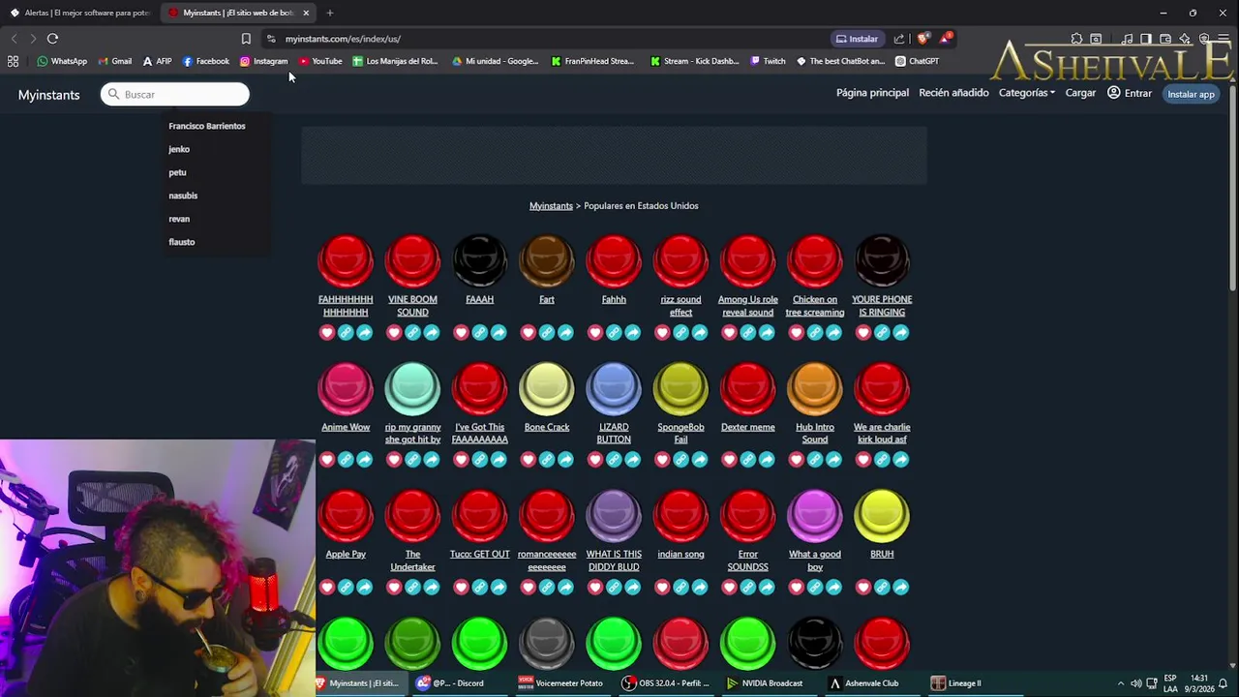
Task: Open Voicemeeter Potato from the taskbar
Action: point(560,683)
